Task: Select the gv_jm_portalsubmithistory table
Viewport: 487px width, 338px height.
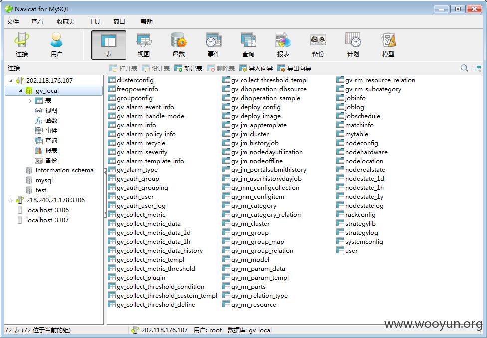Action: pos(264,170)
